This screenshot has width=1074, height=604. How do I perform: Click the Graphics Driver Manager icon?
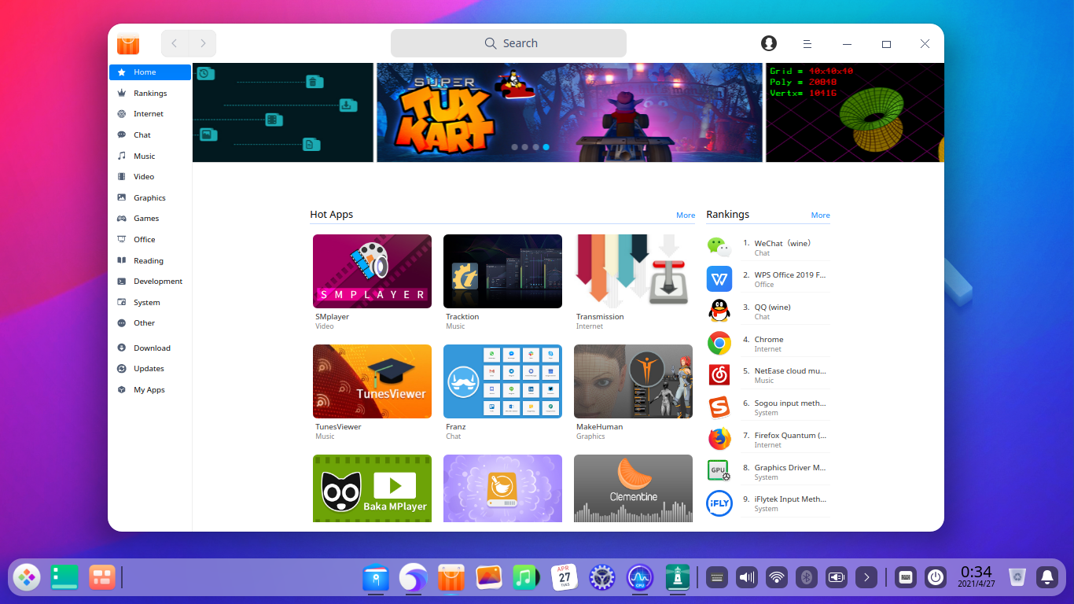coord(719,471)
